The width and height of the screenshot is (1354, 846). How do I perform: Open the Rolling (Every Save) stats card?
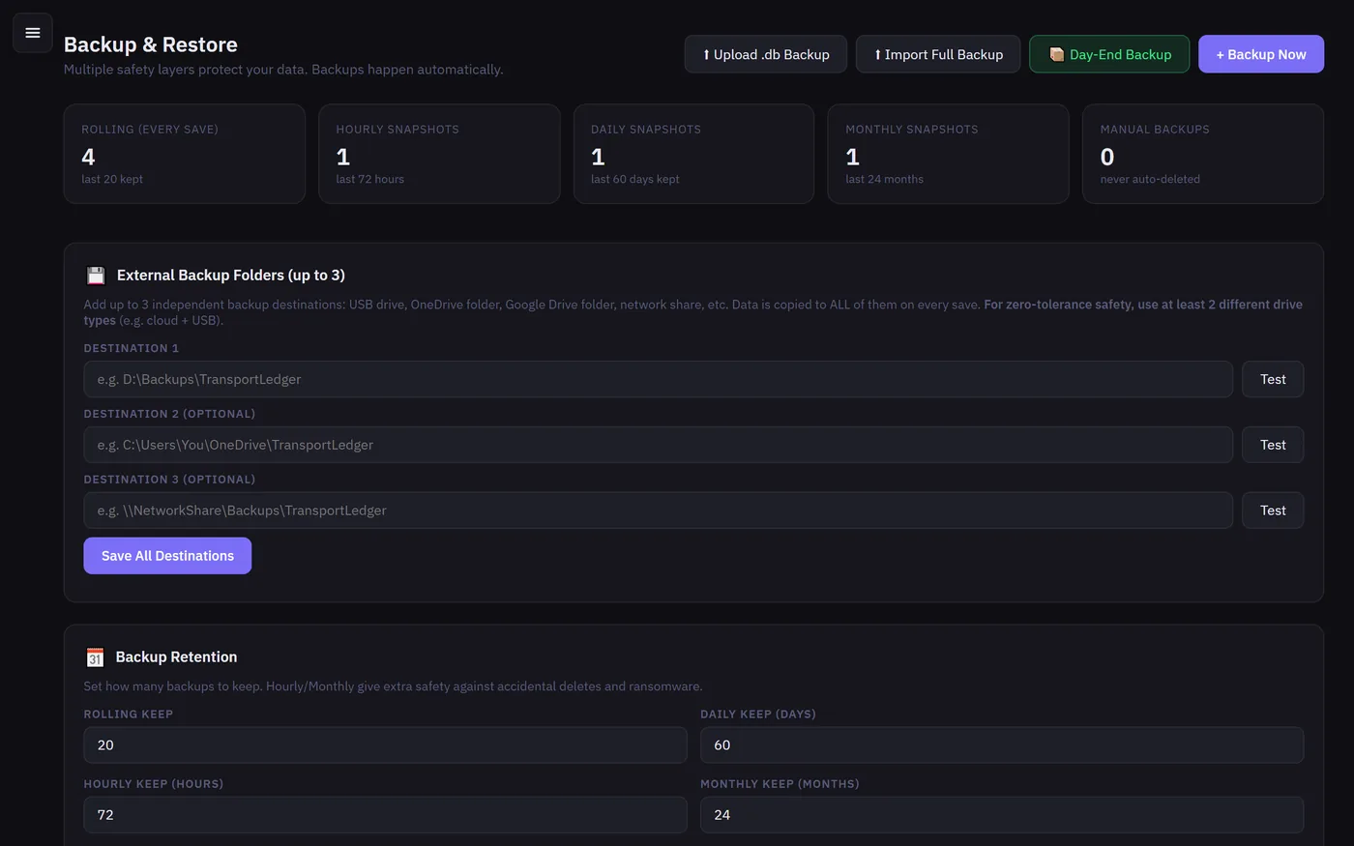pos(185,154)
